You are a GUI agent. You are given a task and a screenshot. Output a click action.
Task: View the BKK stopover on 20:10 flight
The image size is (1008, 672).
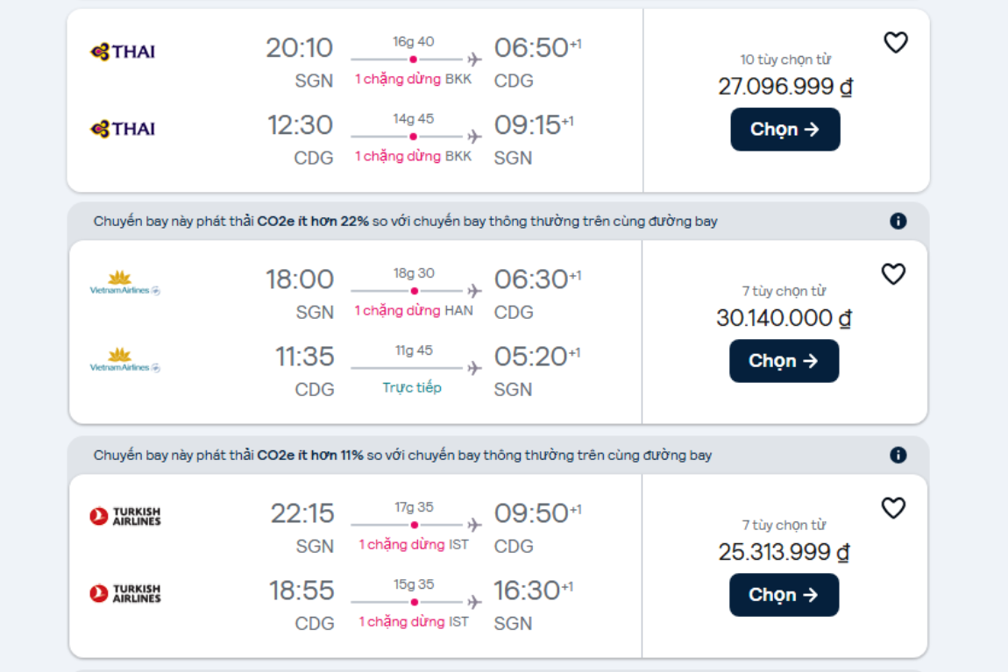click(414, 79)
